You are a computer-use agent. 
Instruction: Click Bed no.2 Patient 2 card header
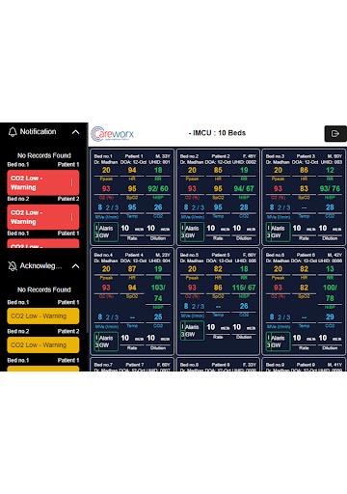click(x=218, y=159)
